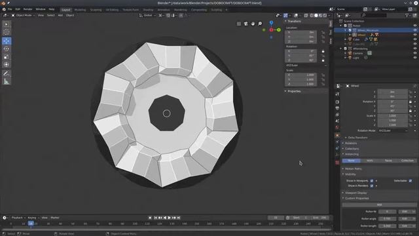Screen dimensions: 419x236
Task: Hide the Cube object via eye icon
Action: tap(415, 39)
